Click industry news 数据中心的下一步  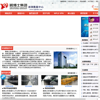tap(91, 87)
